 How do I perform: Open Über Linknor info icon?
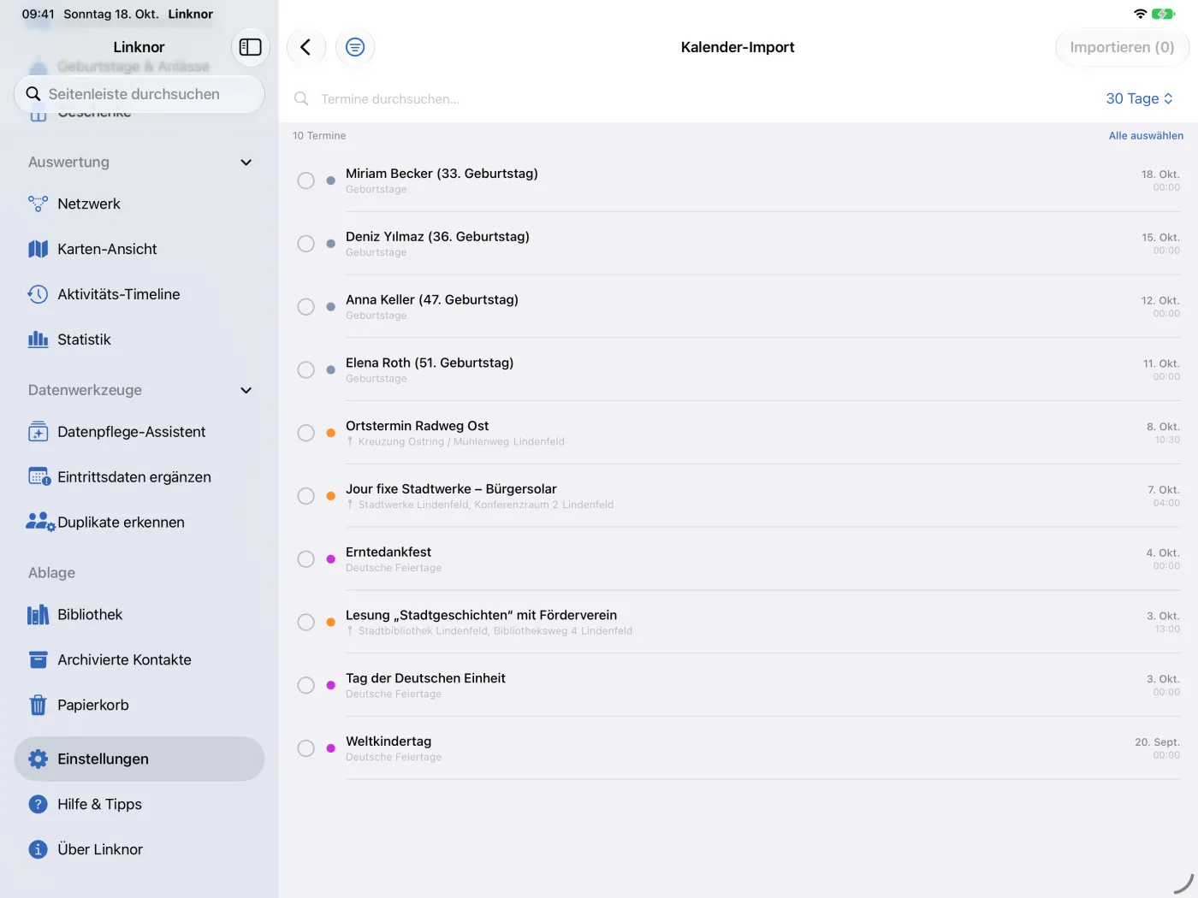coord(38,849)
